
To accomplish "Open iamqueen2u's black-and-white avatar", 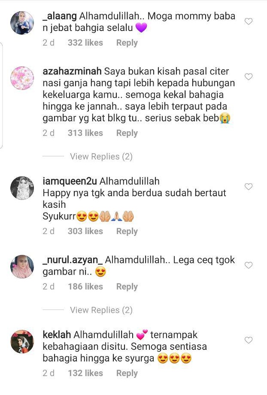I will tap(22, 188).
